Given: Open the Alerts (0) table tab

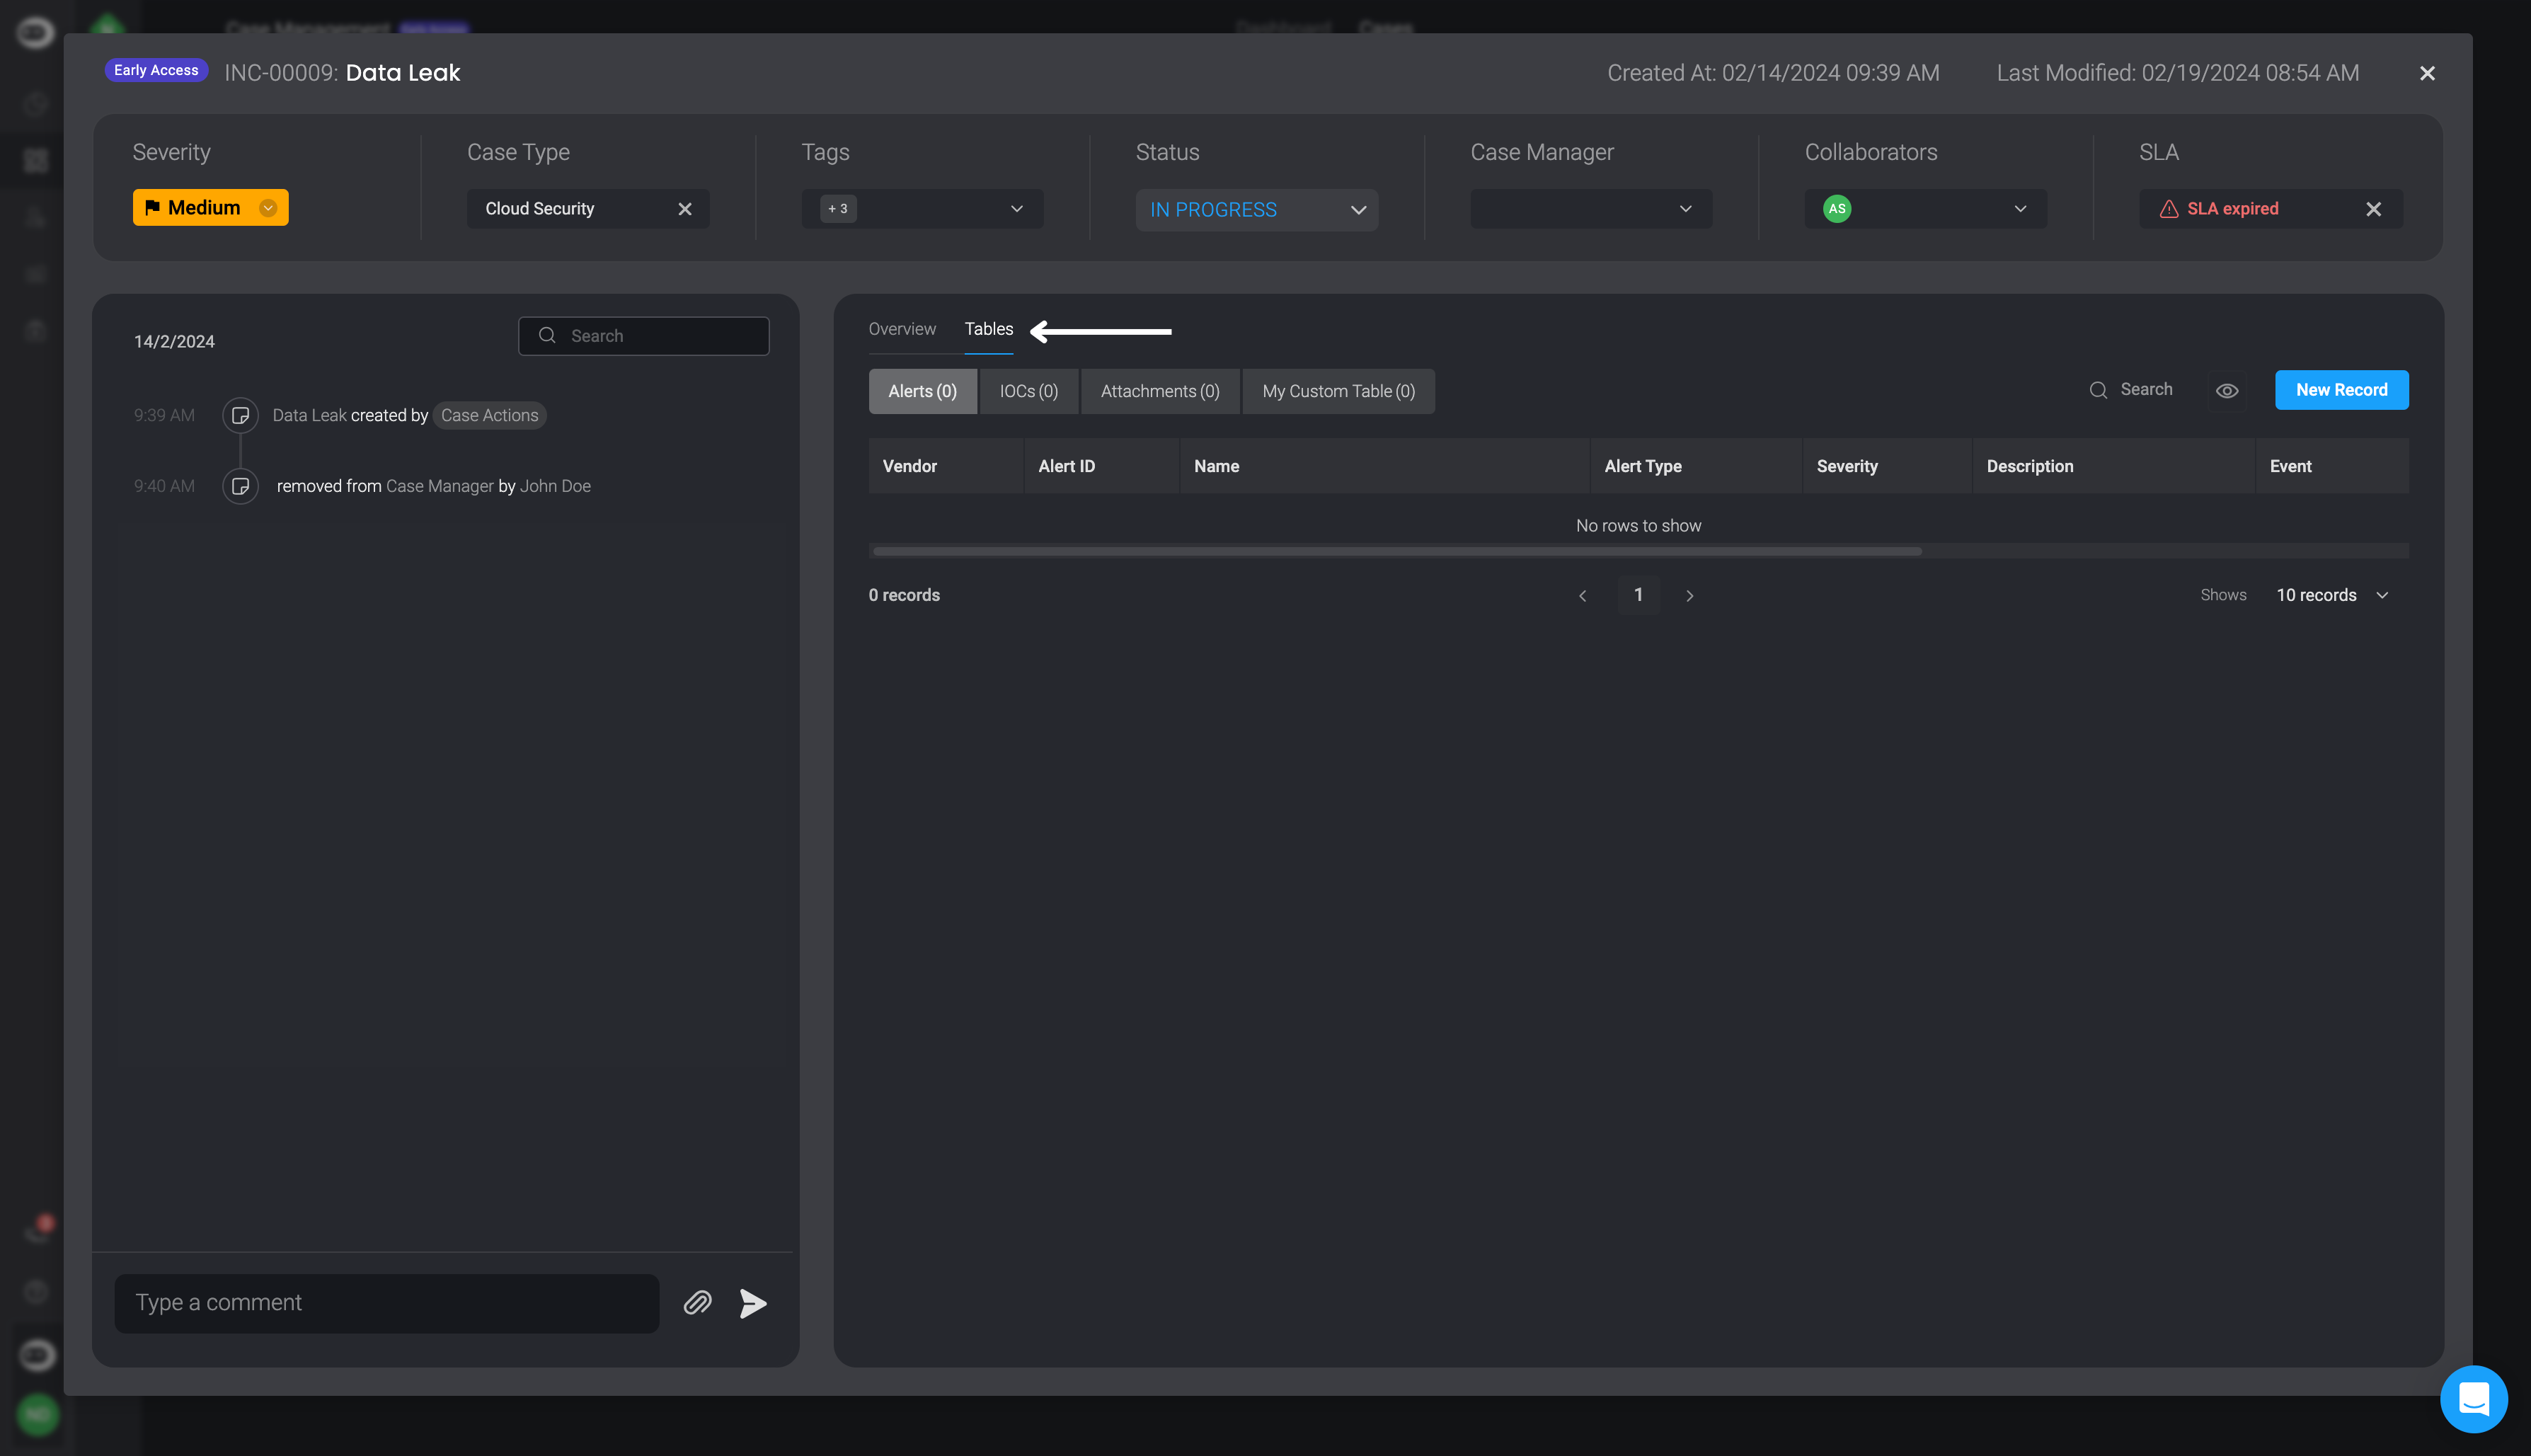Looking at the screenshot, I should coord(923,391).
